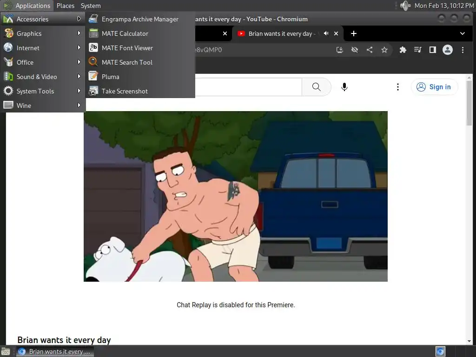The image size is (476, 357).
Task: Click the scrollbar down arrow
Action: click(x=469, y=341)
